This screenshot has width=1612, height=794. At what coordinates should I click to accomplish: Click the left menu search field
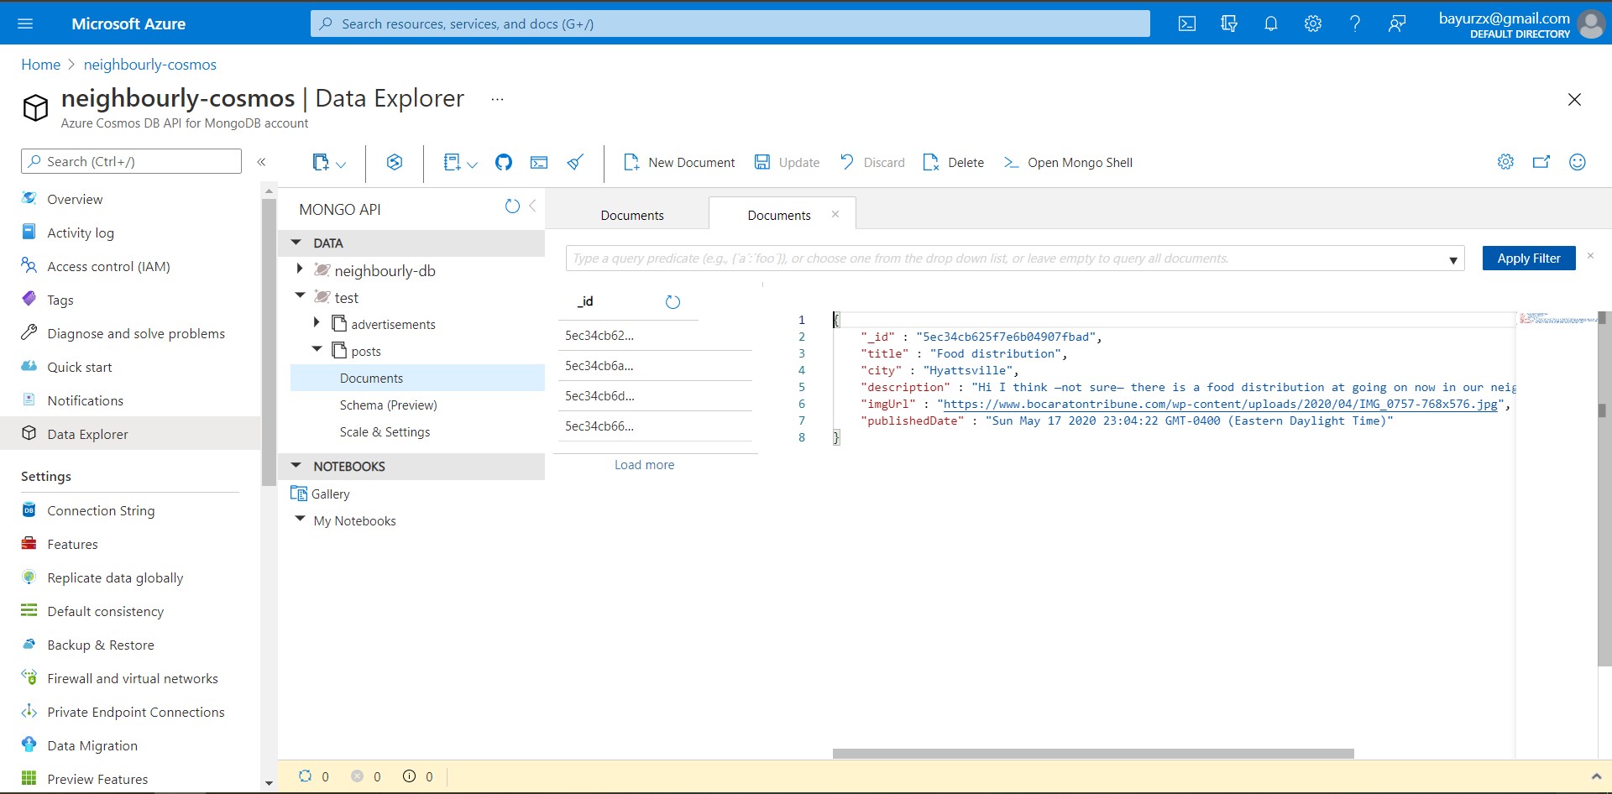(131, 161)
